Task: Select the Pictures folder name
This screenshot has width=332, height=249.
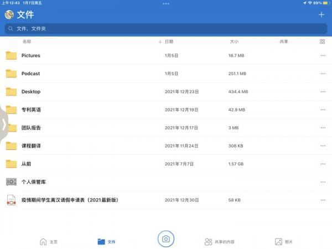Action: [31, 55]
